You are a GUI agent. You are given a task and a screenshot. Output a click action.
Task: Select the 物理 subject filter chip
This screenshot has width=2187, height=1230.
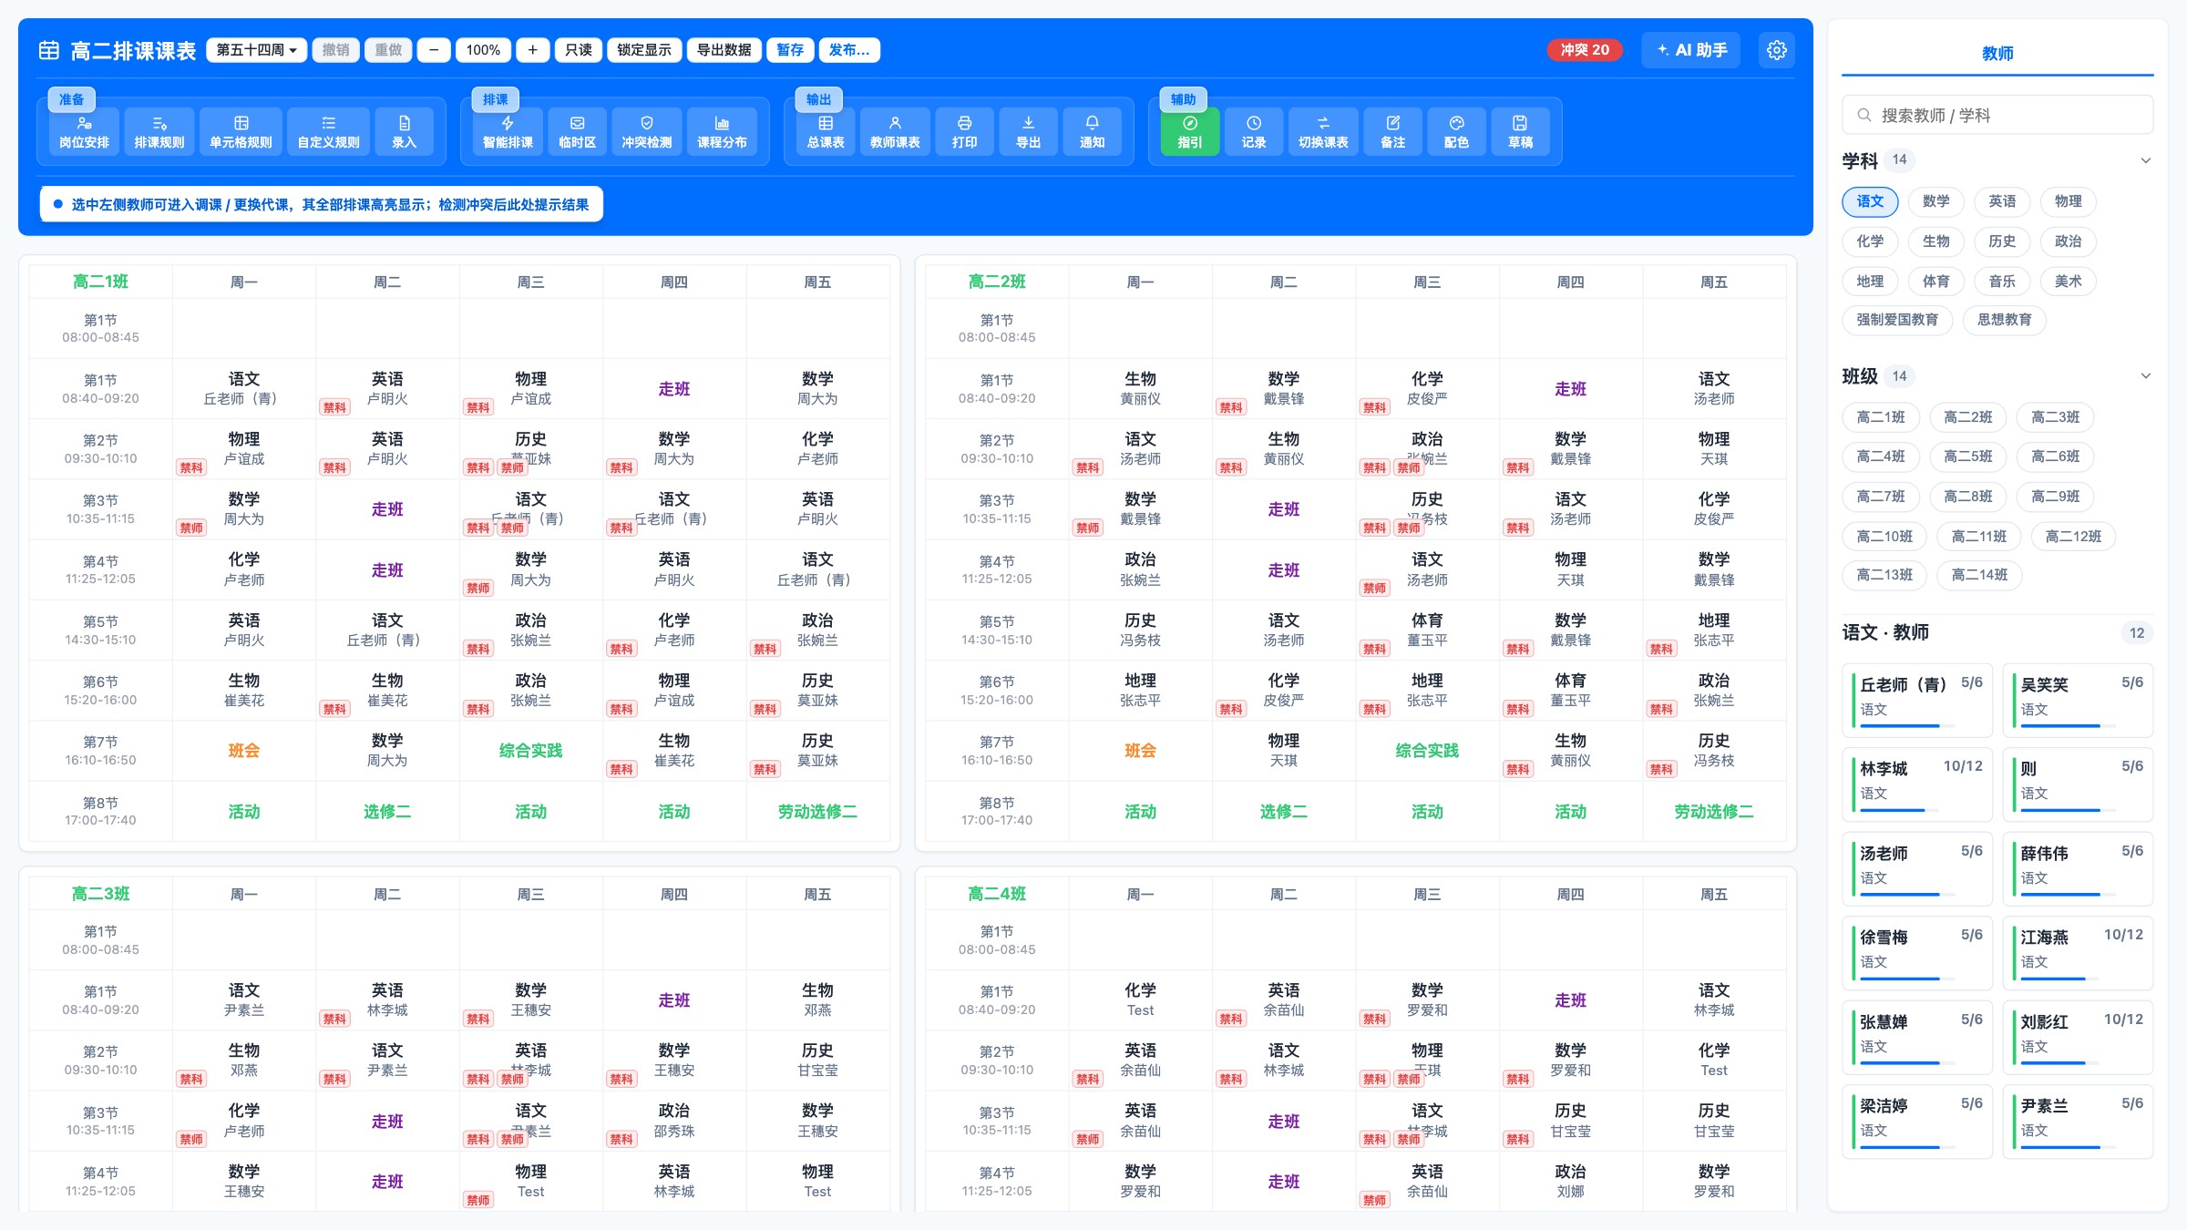pyautogui.click(x=2069, y=201)
